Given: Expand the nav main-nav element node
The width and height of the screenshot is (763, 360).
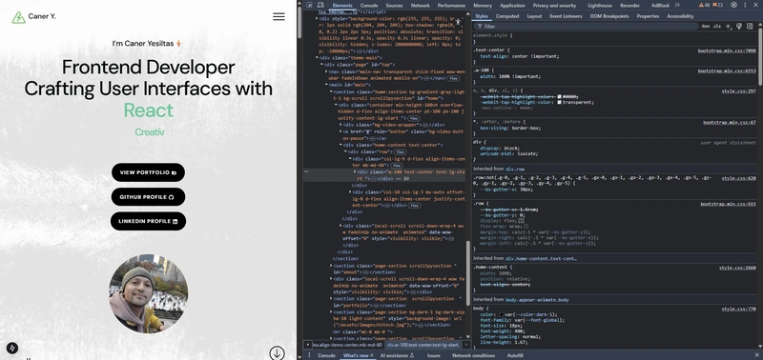Looking at the screenshot, I should click(x=326, y=71).
